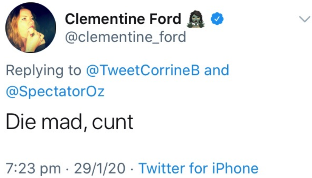Open Clementine Ford's profile picture
This screenshot has height=178, width=312.
[31, 29]
